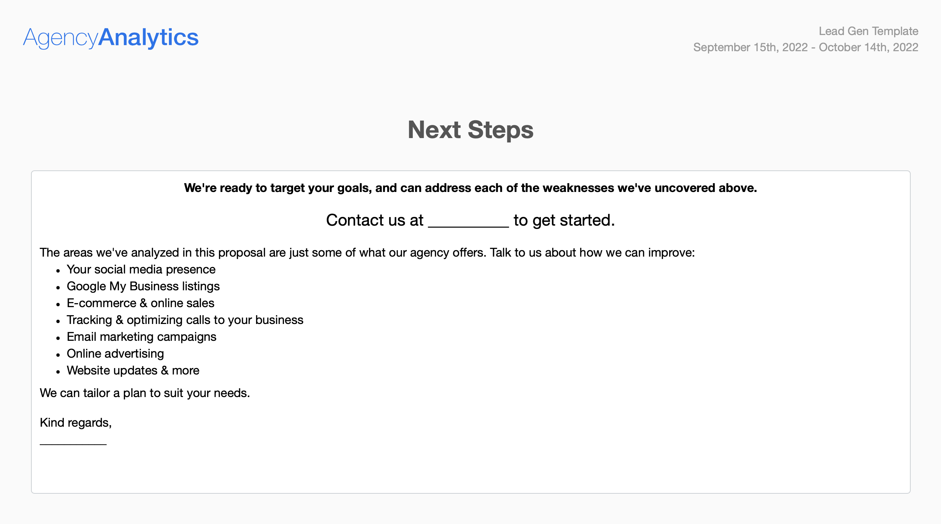
Task: Select the 'Online advertising' bullet
Action: tap(115, 353)
